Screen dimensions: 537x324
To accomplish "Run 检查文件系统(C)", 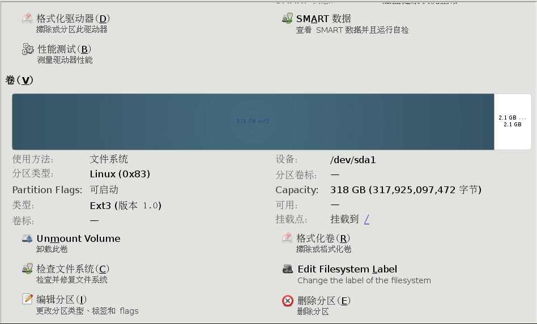I will 73,269.
